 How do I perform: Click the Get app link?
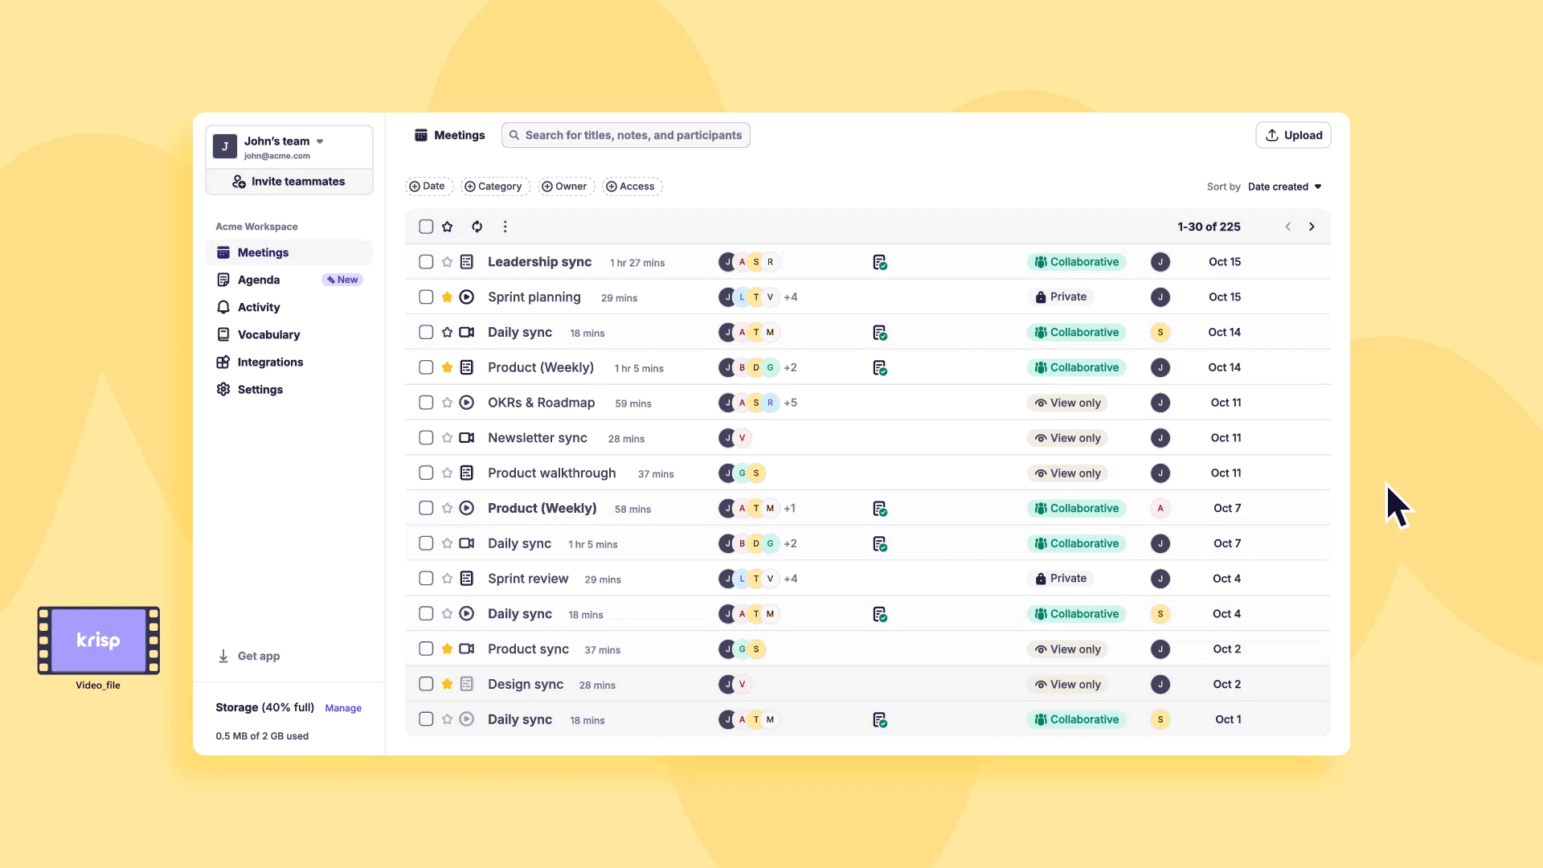259,657
